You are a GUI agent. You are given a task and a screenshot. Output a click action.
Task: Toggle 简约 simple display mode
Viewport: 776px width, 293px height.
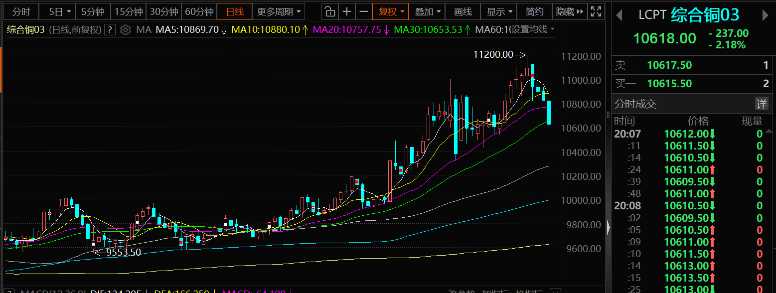(534, 11)
